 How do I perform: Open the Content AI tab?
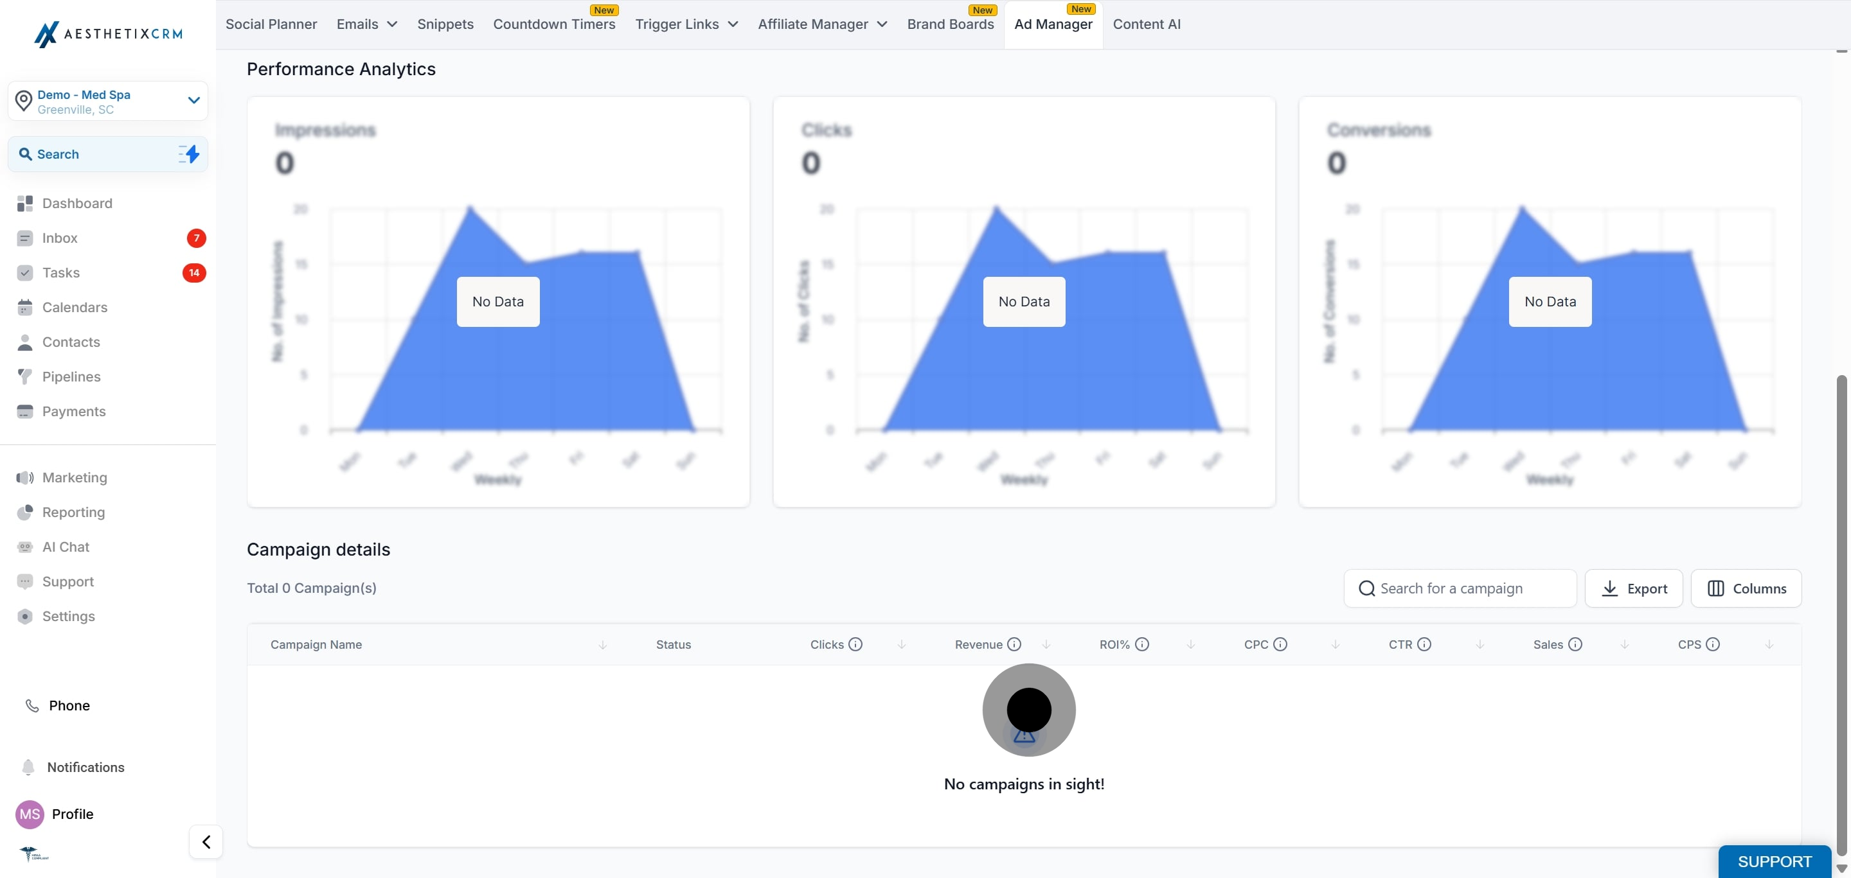[x=1146, y=24]
